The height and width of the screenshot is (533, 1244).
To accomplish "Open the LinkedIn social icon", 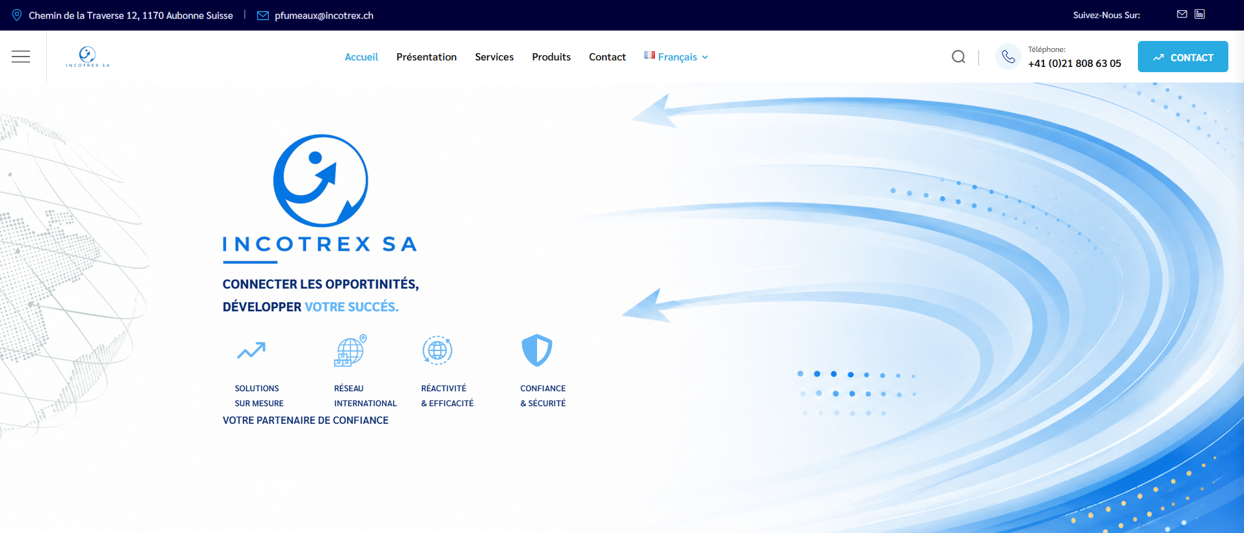I will pos(1200,14).
